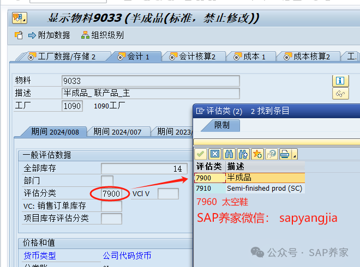Click the 工厂 field showing 1090
Image resolution: width=360 pixels, height=267 pixels.
72,106
